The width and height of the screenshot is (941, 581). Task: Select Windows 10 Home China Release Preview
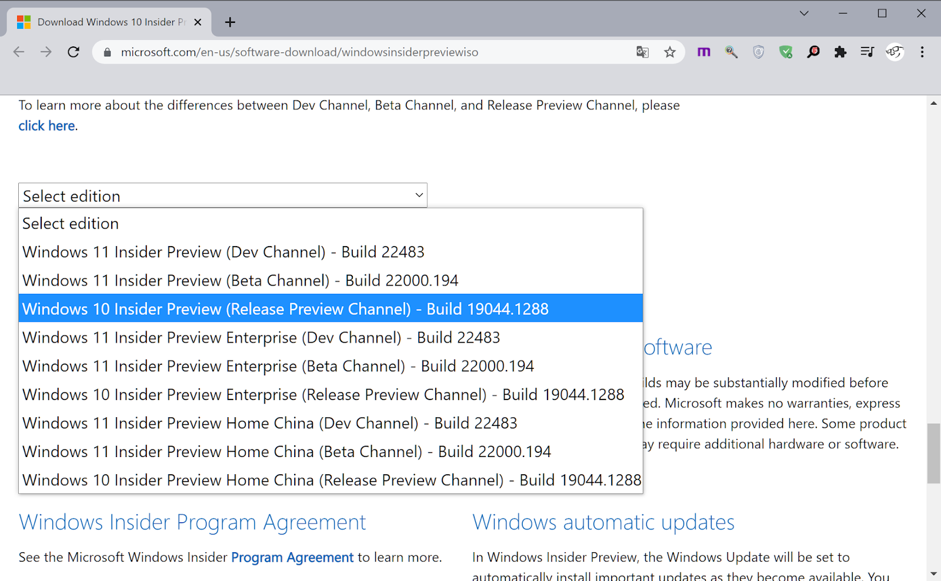pyautogui.click(x=331, y=480)
